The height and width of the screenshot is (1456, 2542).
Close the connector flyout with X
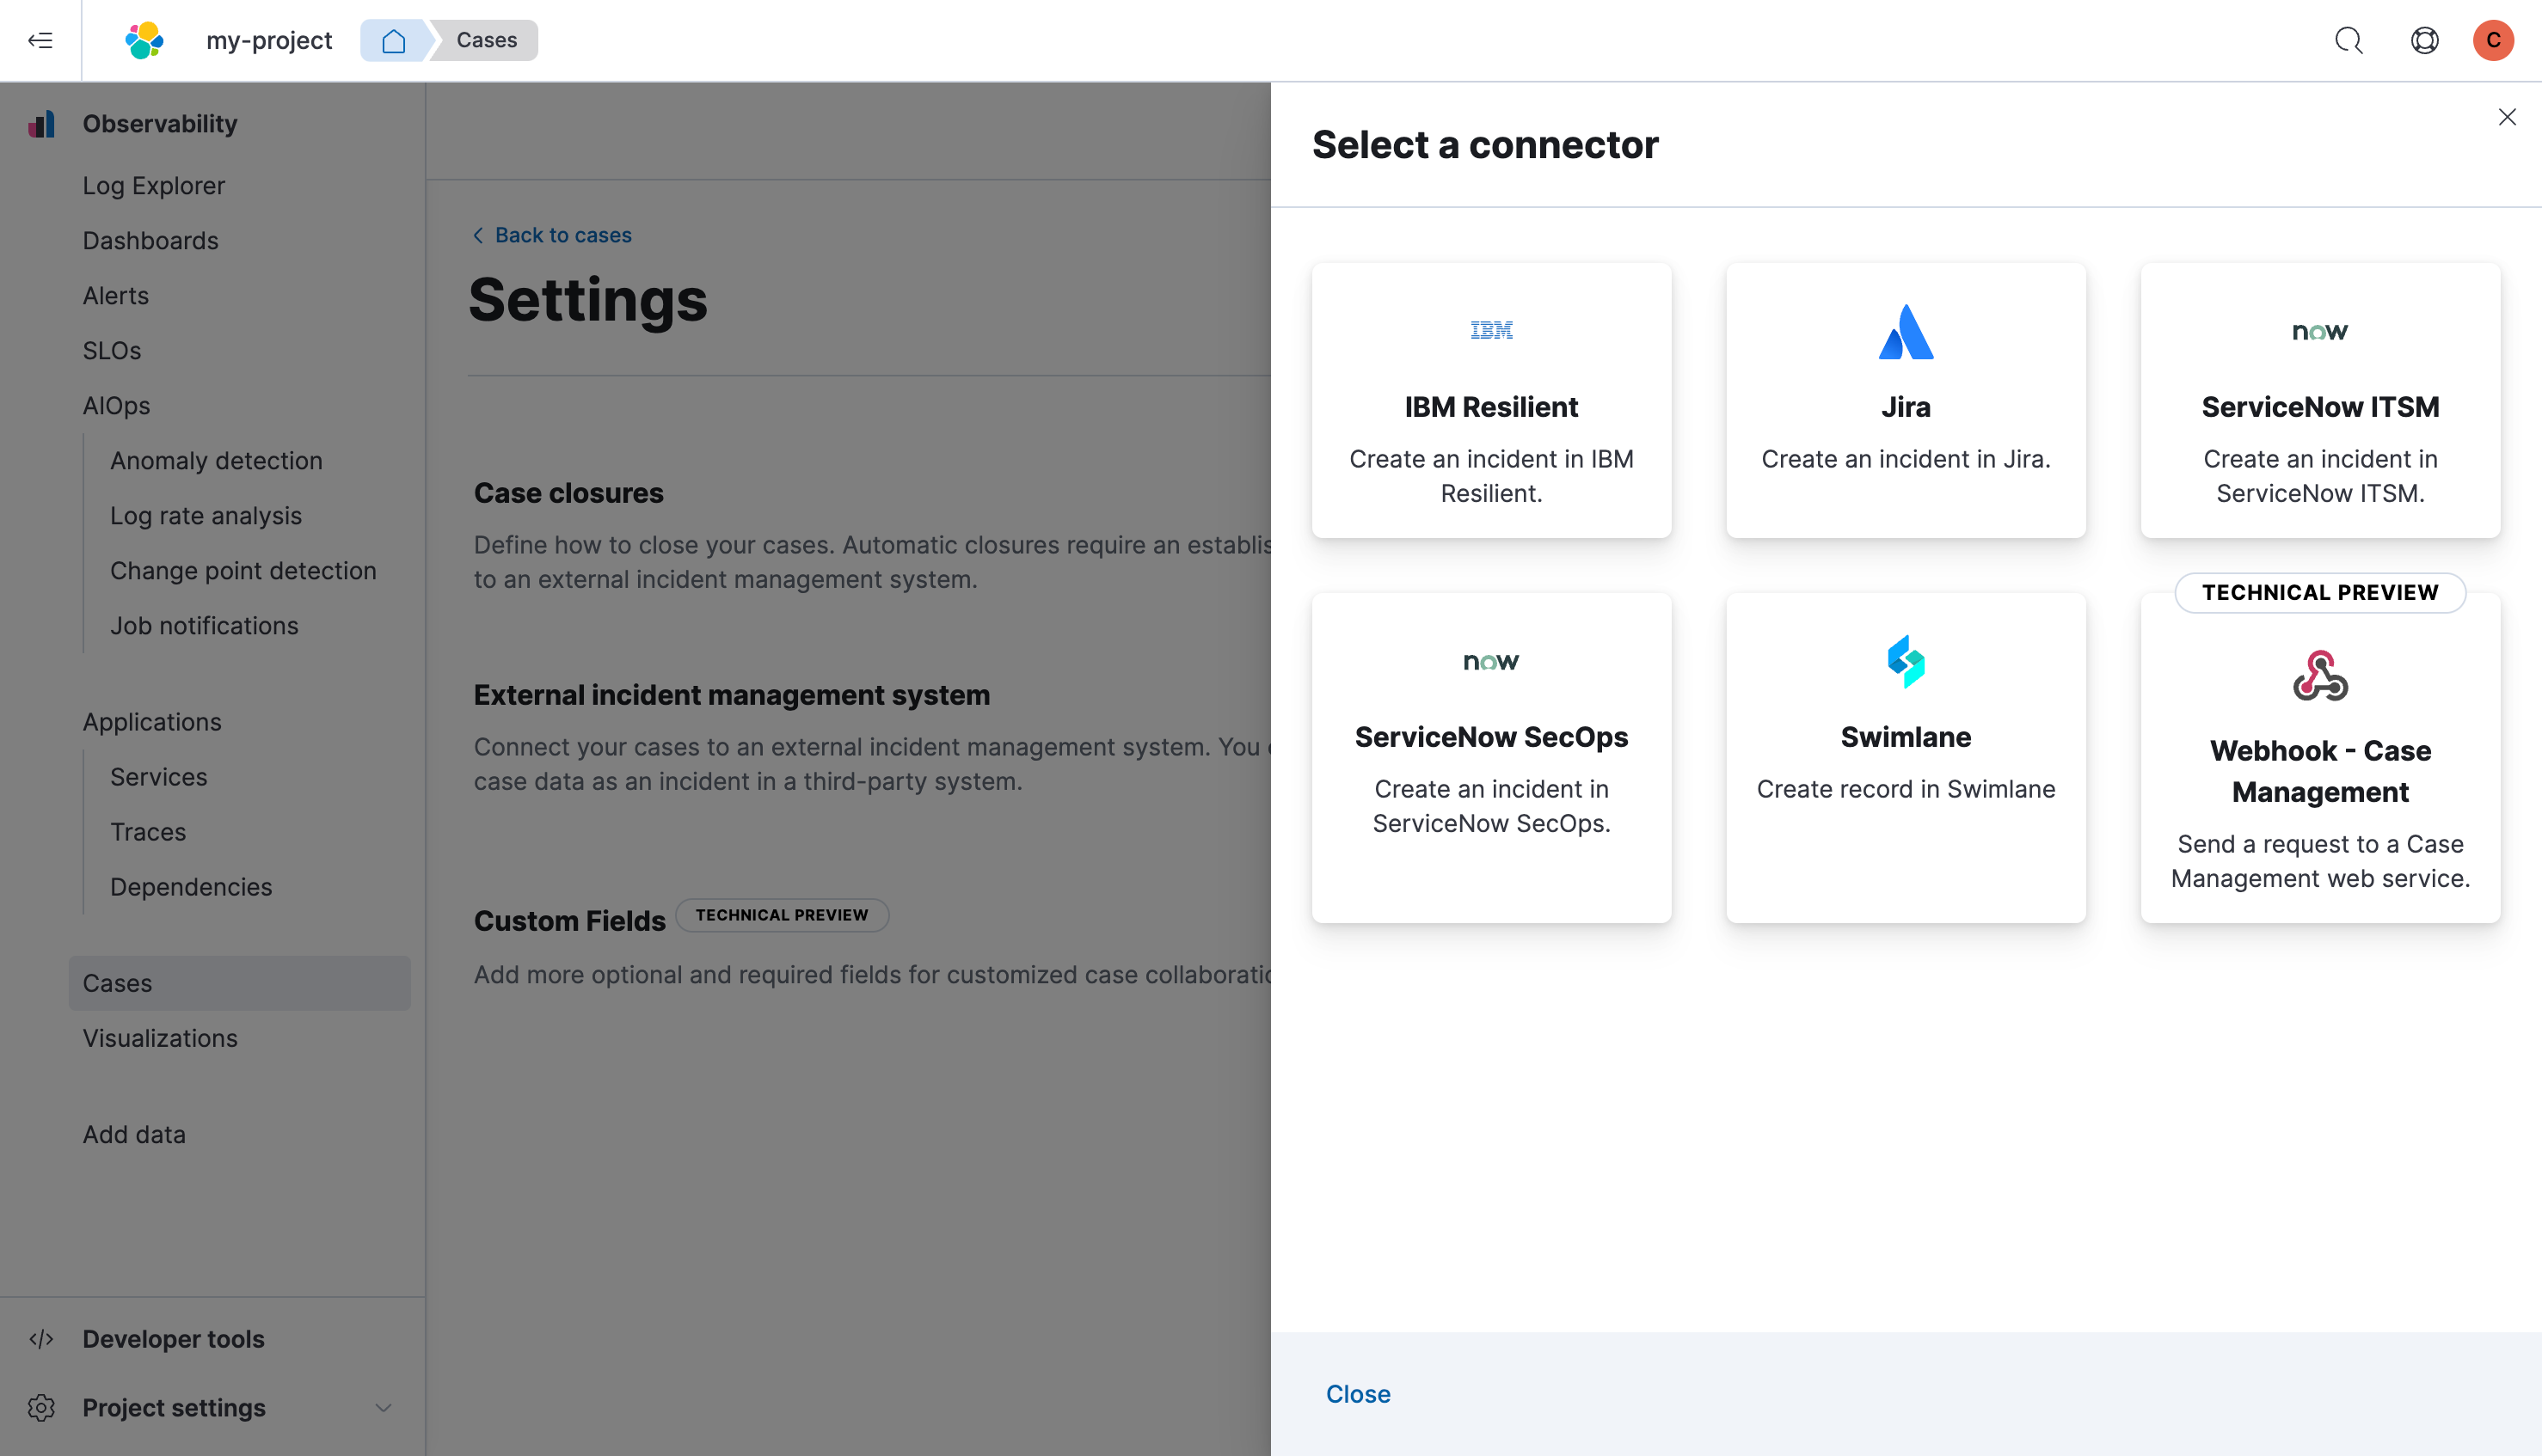2507,117
